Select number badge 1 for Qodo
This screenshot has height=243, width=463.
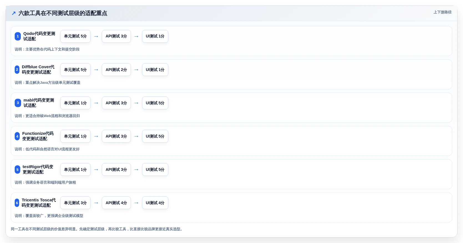18,36
